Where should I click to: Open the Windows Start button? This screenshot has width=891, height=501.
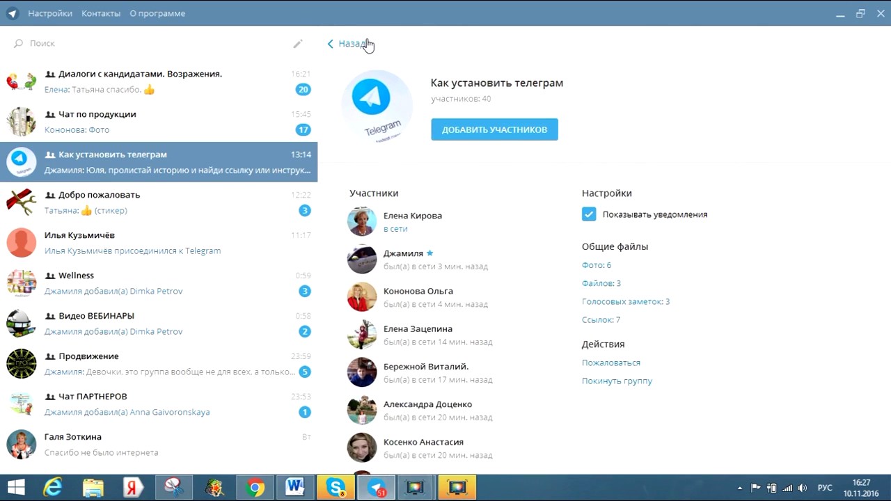pyautogui.click(x=15, y=488)
